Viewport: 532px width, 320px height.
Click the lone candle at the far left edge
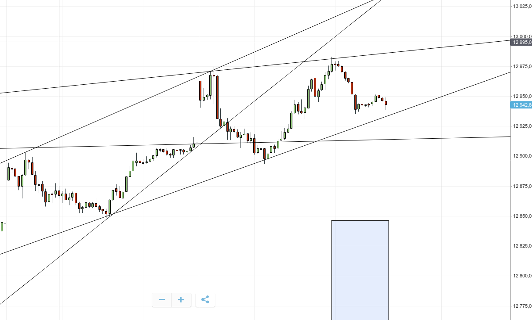(1, 226)
